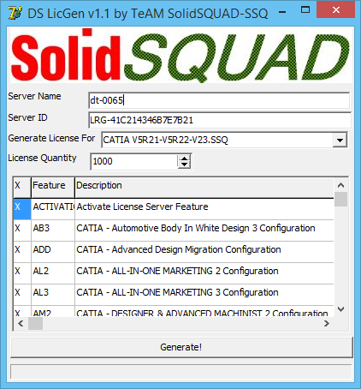Click the horizontal scrollbar left arrow
The height and width of the screenshot is (389, 361).
[x=21, y=324]
